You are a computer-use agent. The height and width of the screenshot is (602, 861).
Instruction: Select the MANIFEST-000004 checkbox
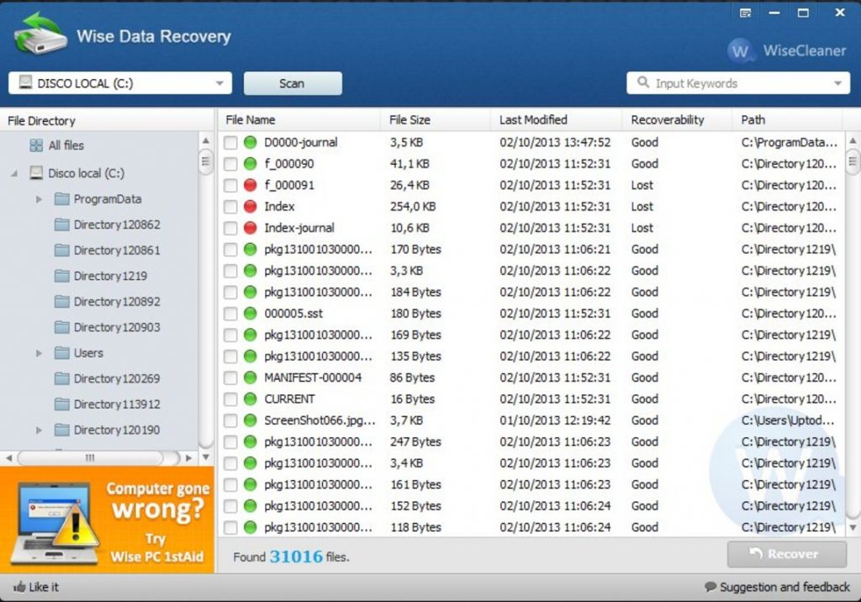[230, 378]
